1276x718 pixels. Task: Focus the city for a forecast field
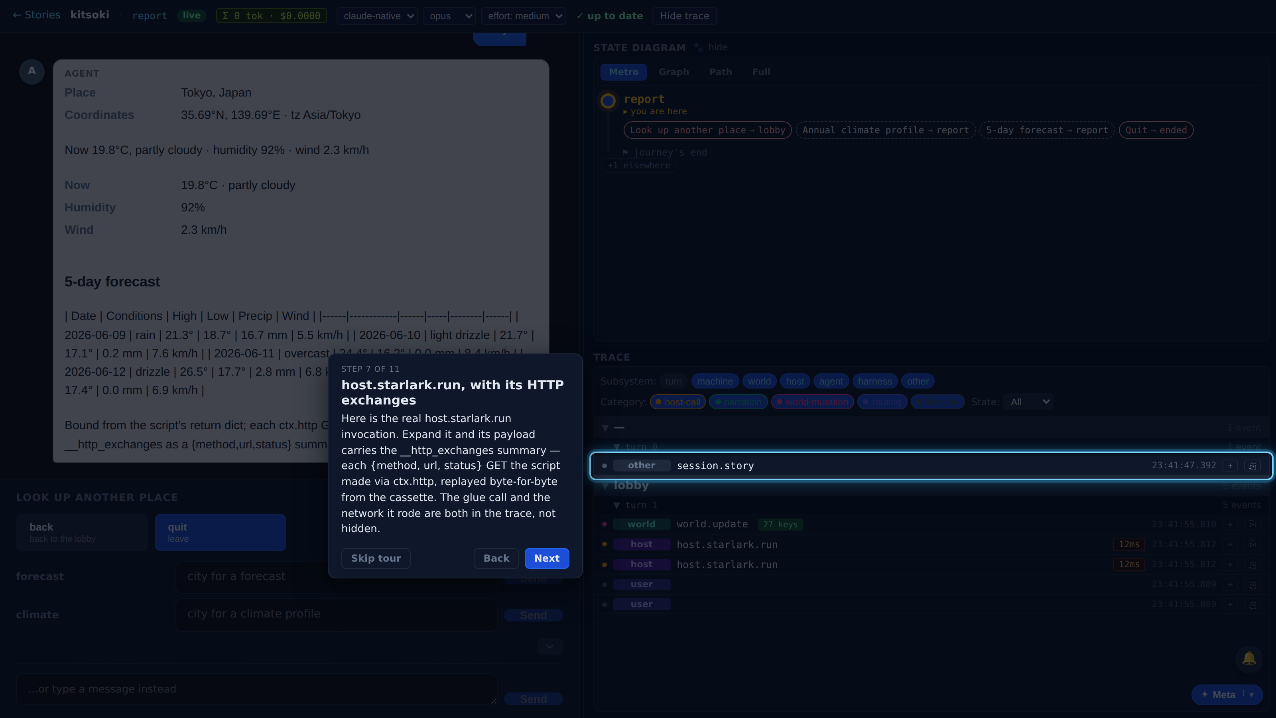(x=337, y=576)
